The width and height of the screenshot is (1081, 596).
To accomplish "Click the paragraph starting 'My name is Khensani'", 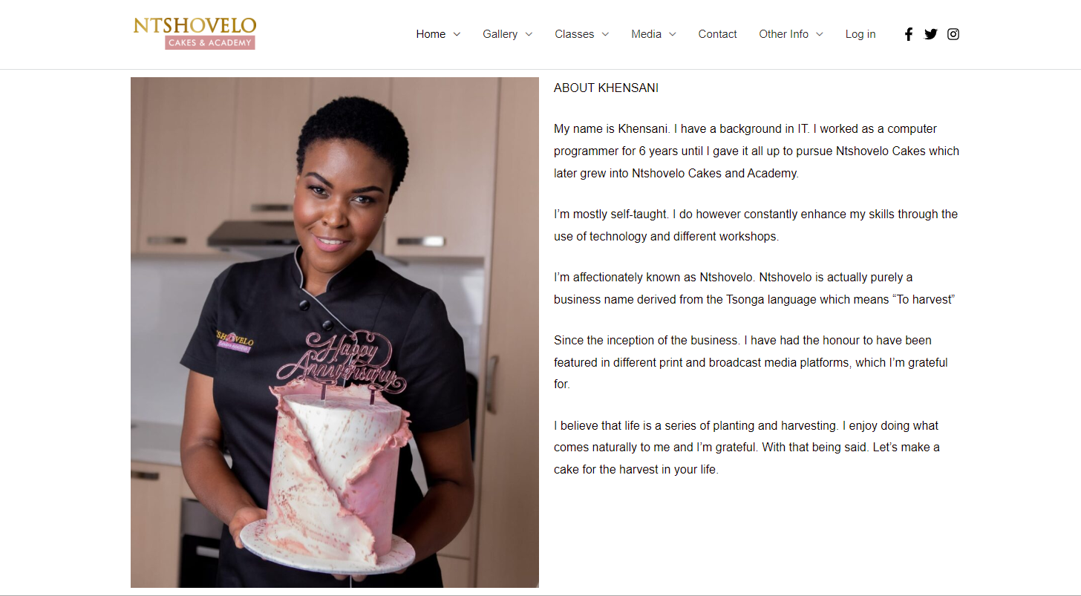I will [757, 151].
